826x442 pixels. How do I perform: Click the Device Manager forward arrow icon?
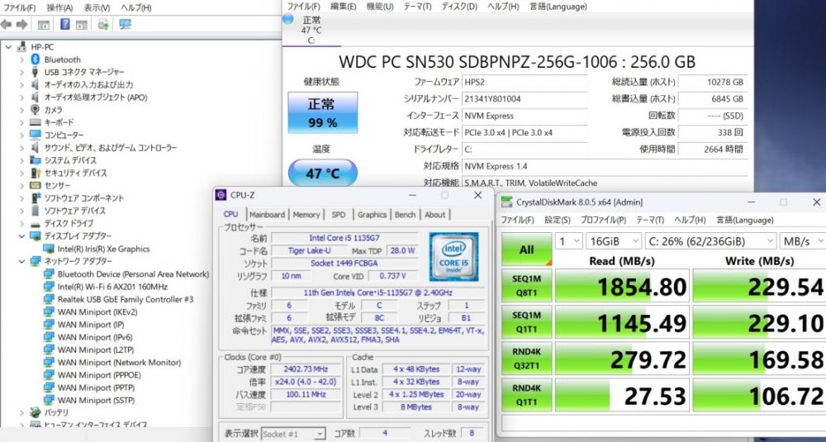pos(22,25)
